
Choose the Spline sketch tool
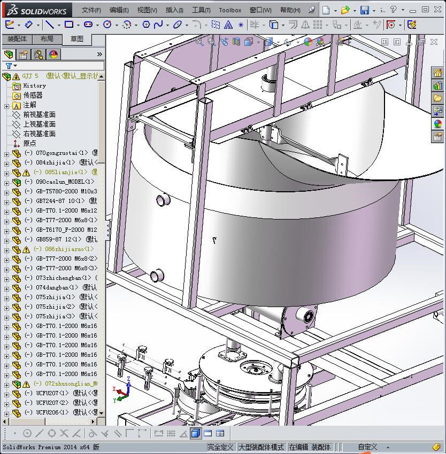click(158, 25)
